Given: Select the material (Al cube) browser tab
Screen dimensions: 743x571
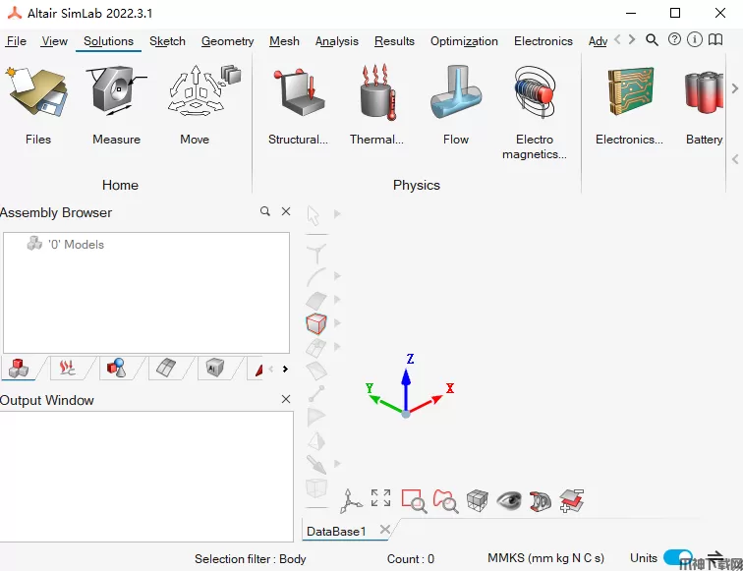Looking at the screenshot, I should click(214, 369).
